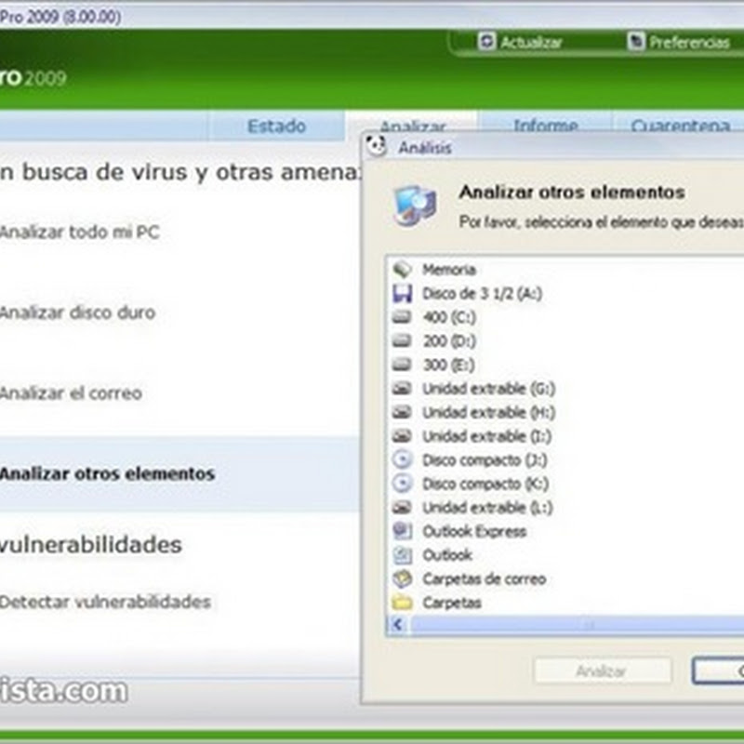
Task: Select the yellow Carpetas folder icon
Action: pyautogui.click(x=402, y=602)
